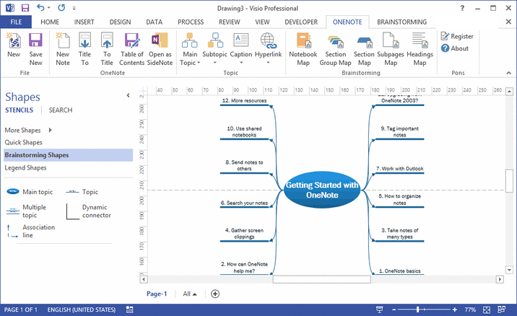Viewport: 517px width, 316px height.
Task: Switch to the VIEW ribbon tab
Action: click(262, 22)
